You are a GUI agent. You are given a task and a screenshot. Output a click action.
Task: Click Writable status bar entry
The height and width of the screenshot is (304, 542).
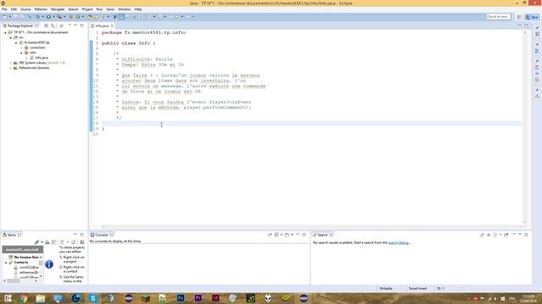coord(386,288)
